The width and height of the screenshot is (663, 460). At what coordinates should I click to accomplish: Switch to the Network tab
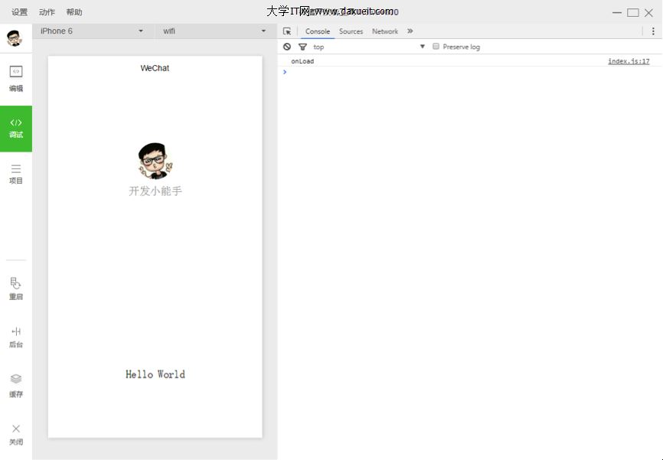pos(385,31)
